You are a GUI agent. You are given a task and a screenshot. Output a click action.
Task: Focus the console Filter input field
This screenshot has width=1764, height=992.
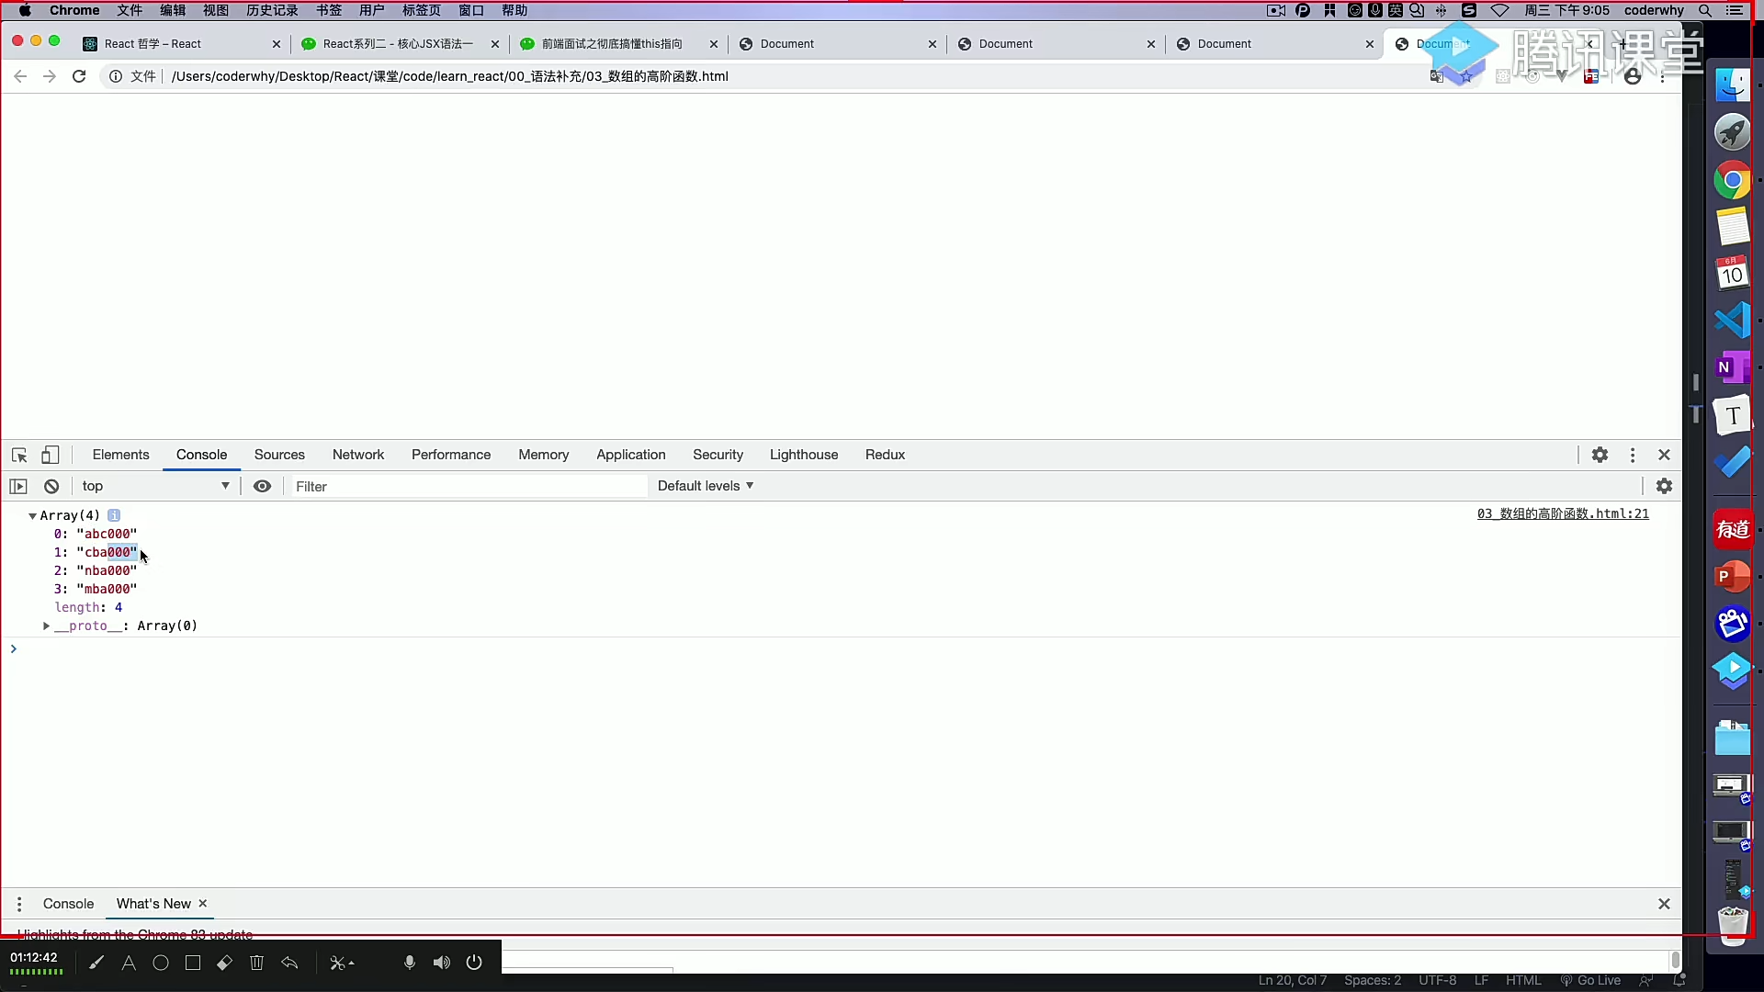click(x=469, y=486)
